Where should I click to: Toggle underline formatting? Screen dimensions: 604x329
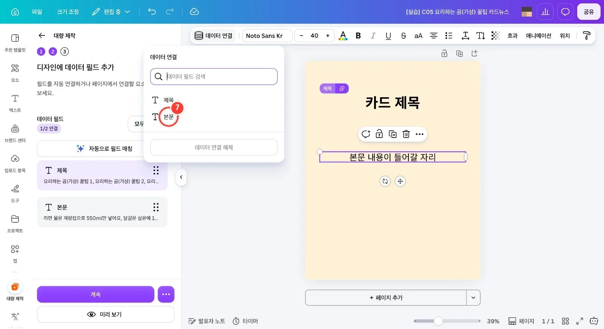[388, 36]
